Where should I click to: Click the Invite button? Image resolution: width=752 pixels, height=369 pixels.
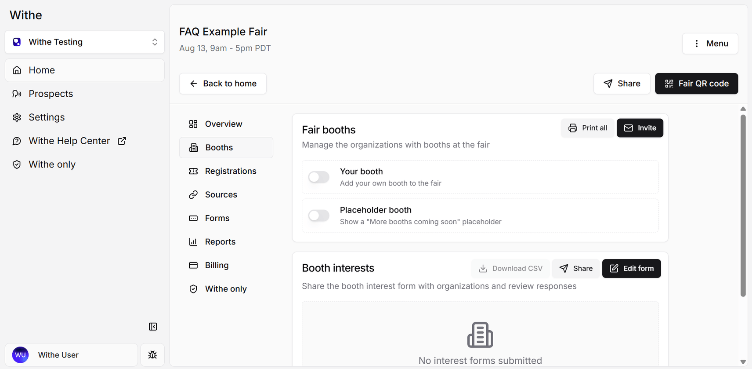tap(640, 128)
